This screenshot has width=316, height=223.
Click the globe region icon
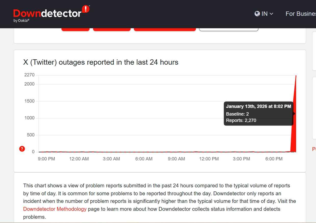point(257,14)
